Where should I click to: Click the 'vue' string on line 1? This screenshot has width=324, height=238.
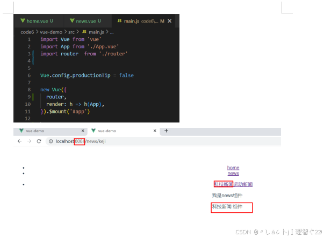pos(95,39)
